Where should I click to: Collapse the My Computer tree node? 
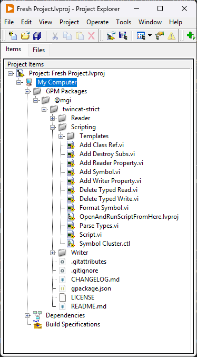(x=18, y=82)
